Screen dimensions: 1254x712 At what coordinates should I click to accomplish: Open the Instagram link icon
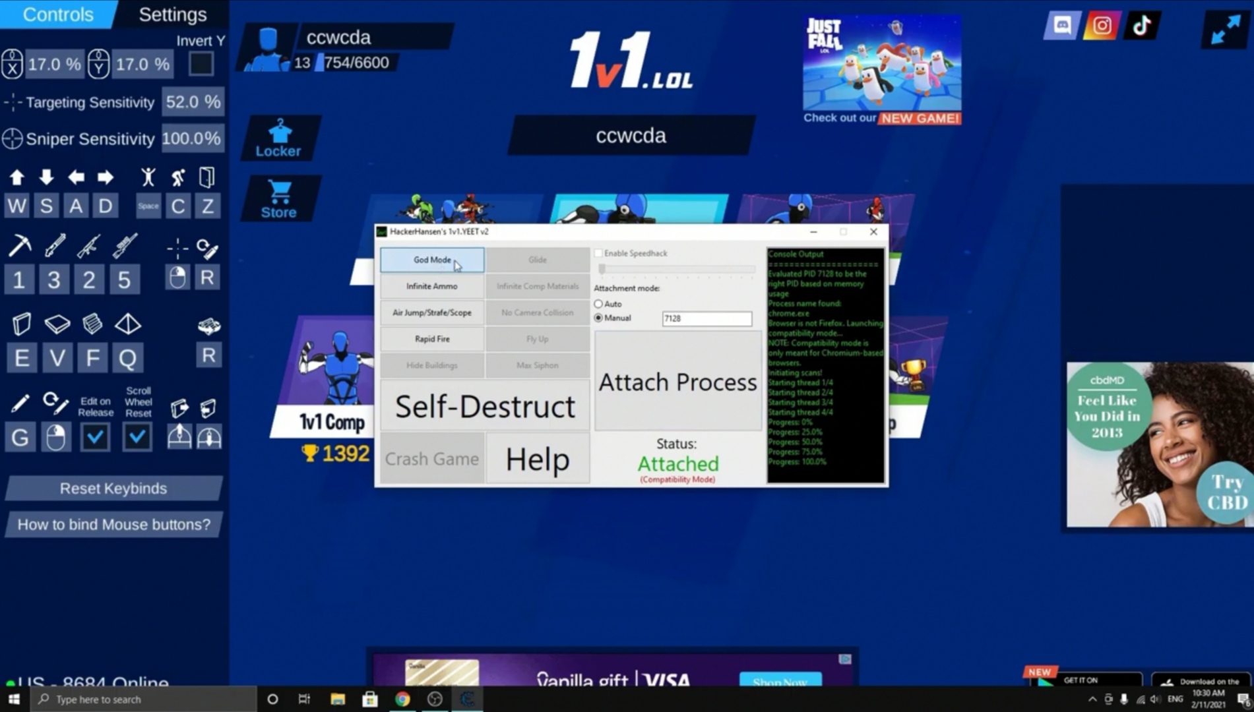click(x=1102, y=26)
